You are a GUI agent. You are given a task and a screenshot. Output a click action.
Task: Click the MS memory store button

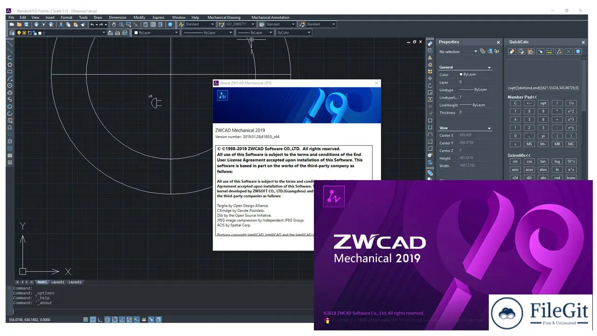coord(529,144)
